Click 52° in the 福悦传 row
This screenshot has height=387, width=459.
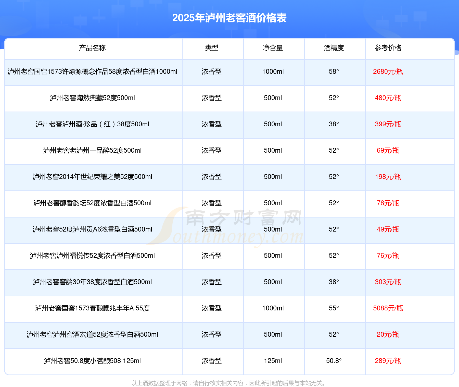pos(334,256)
